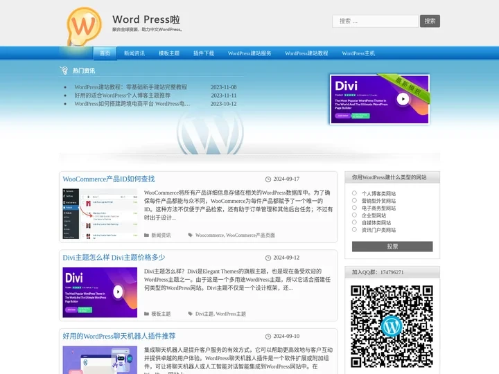
Task: Click folder icon next to 模板主题 category
Action: tap(146, 314)
